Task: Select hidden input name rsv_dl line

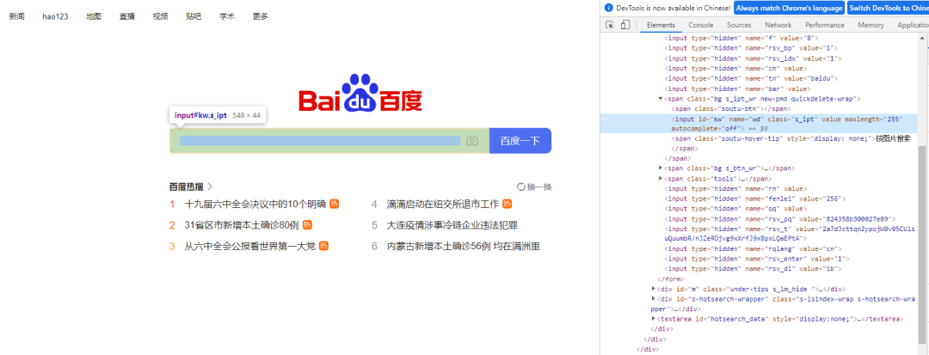Action: point(753,269)
